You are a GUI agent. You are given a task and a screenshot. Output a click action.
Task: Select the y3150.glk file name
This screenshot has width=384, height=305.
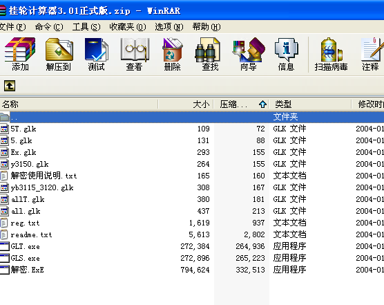(30, 165)
